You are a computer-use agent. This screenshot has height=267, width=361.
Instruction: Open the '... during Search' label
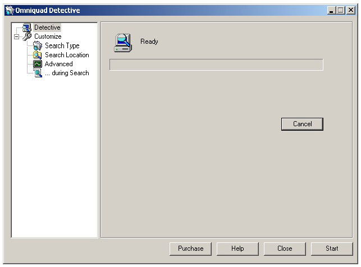(67, 73)
